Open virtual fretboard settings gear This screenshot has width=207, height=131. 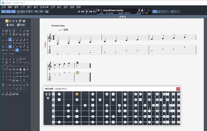pyautogui.click(x=48, y=98)
